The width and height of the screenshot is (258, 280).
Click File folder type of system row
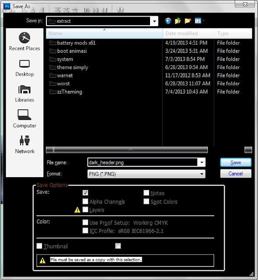pos(228,59)
